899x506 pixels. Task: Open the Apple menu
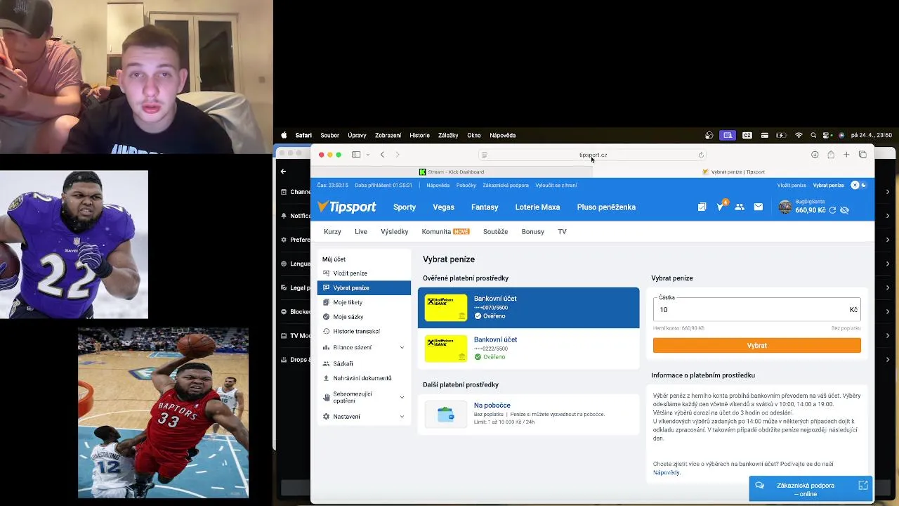point(284,135)
